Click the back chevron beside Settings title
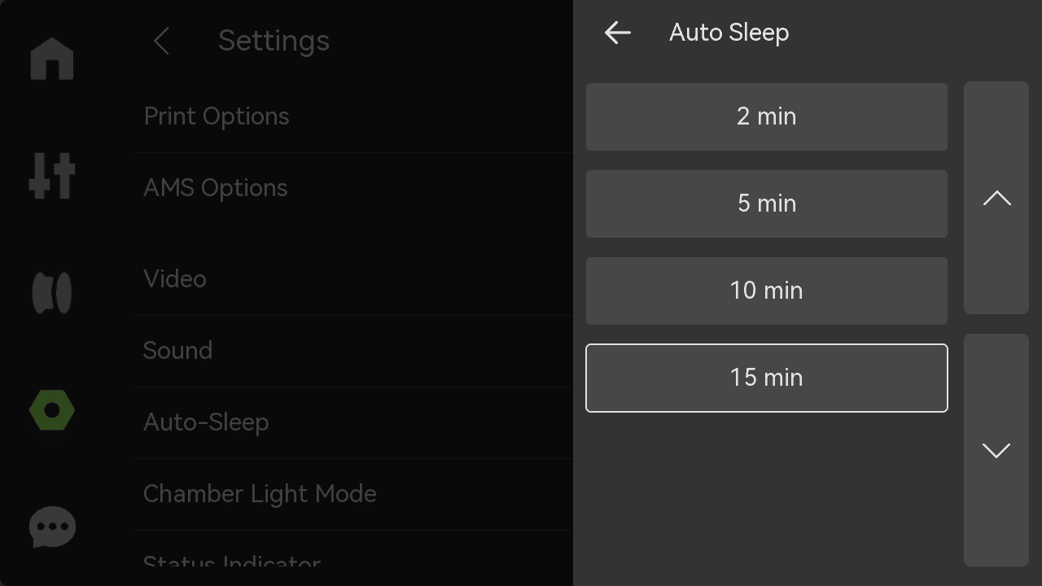The width and height of the screenshot is (1042, 586). pos(161,41)
